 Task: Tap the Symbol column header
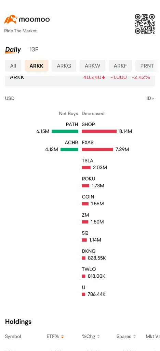pyautogui.click(x=13, y=337)
